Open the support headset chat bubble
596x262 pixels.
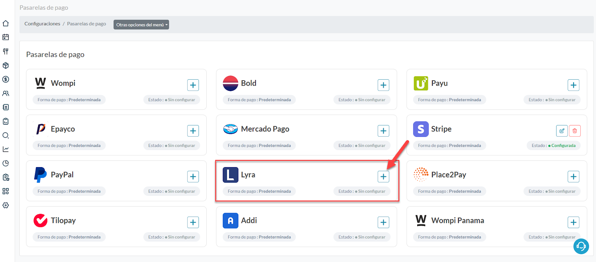581,246
